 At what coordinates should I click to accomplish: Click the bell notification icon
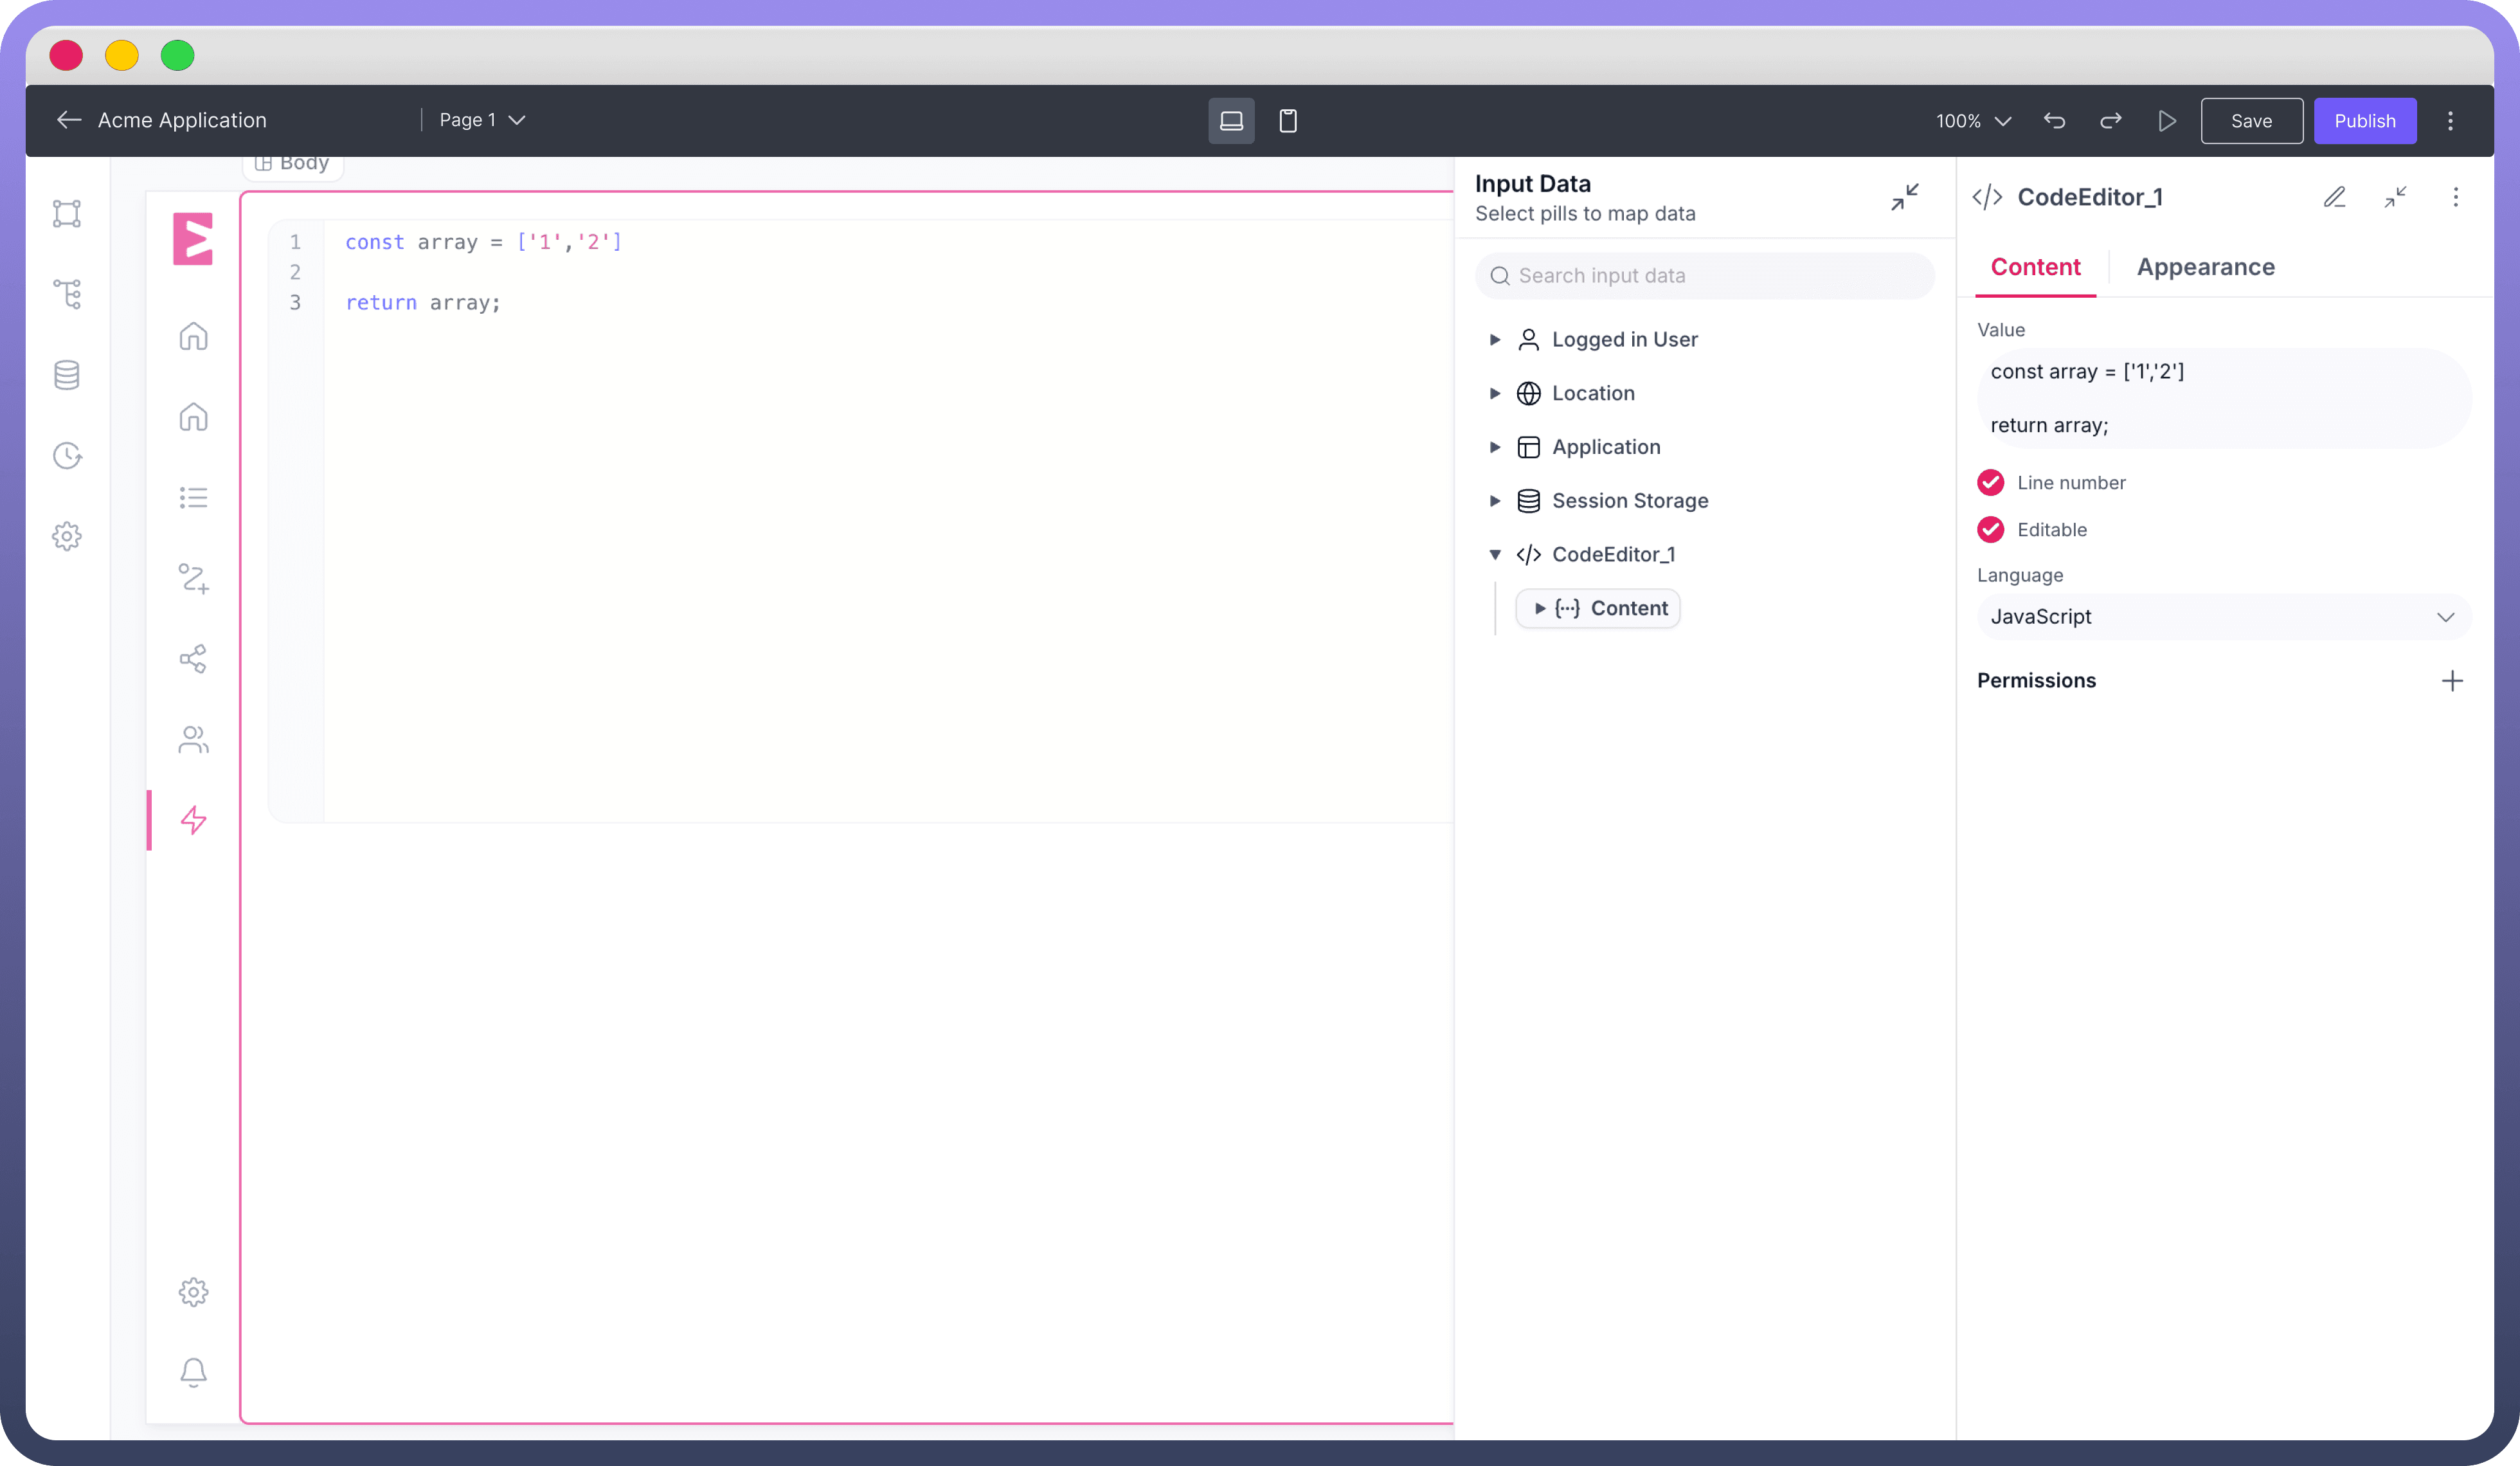(x=193, y=1372)
